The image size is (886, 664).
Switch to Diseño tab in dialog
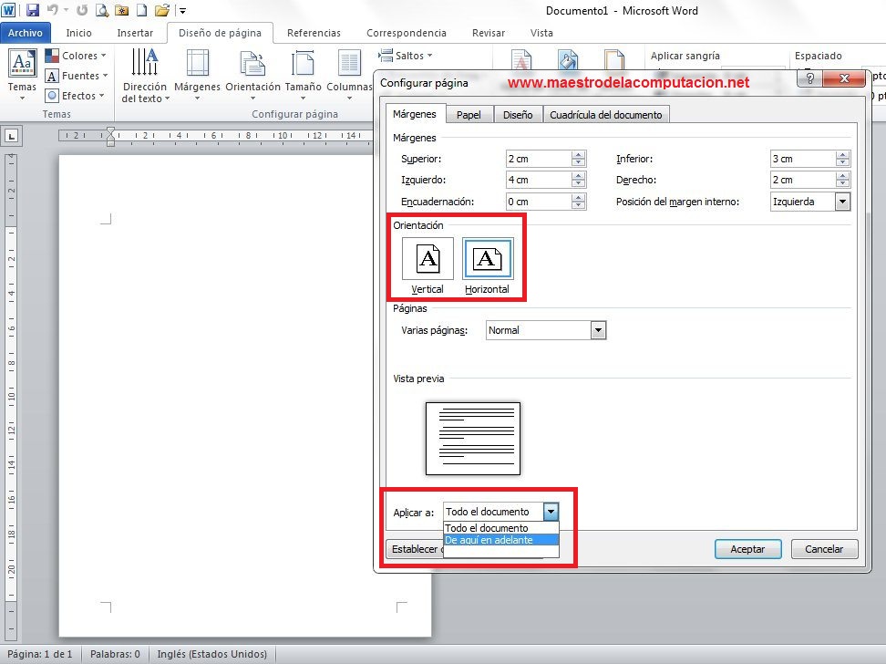click(x=518, y=115)
